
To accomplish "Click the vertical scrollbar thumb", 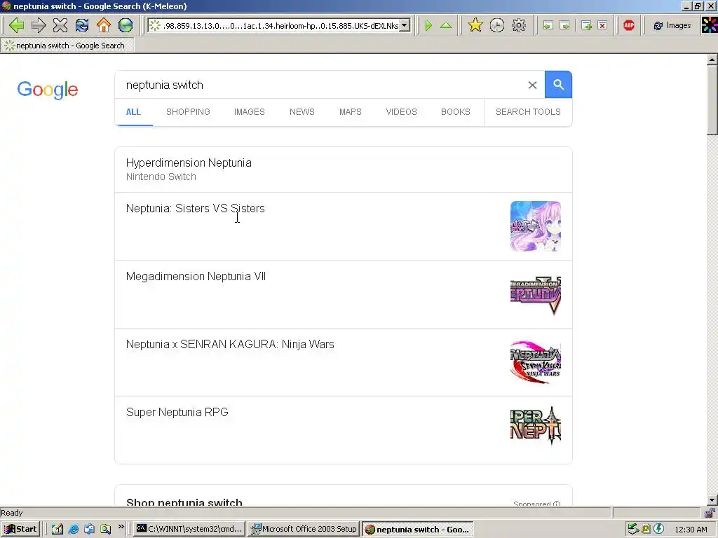I will coord(712,100).
